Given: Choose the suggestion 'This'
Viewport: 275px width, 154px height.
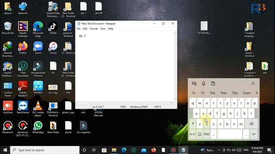Looking at the screenshot, I should 235,93.
